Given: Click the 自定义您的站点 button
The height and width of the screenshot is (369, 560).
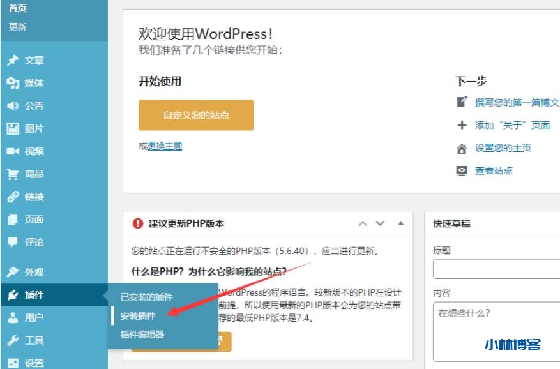Looking at the screenshot, I should coord(195,115).
